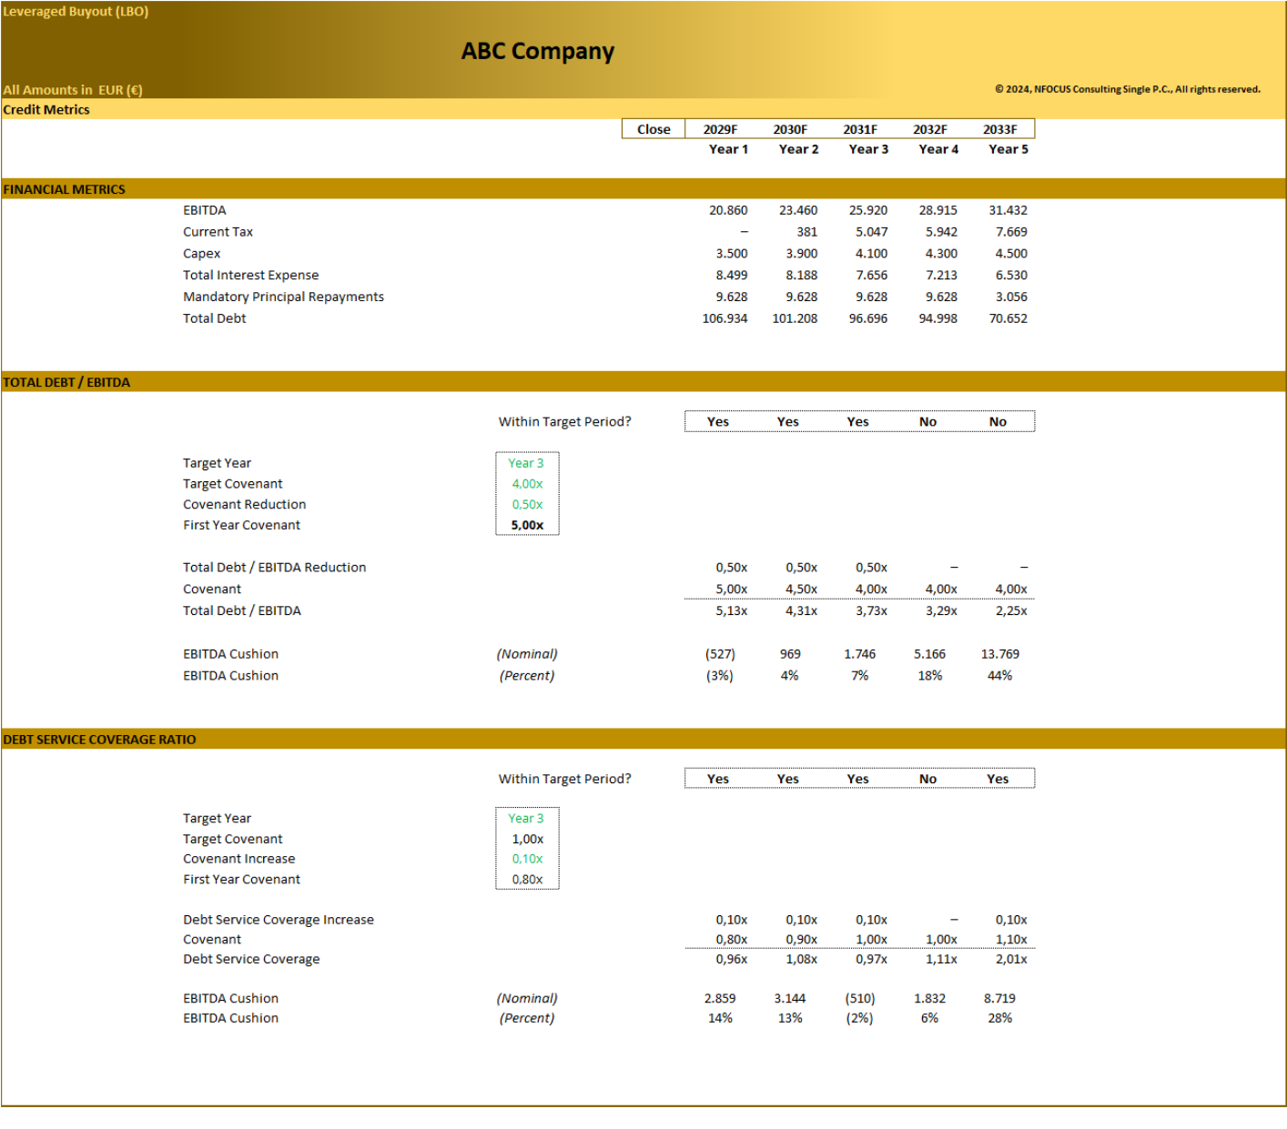Click Total Debt/EBITDA ratio 2,25x
1287x1129 pixels.
point(1010,610)
